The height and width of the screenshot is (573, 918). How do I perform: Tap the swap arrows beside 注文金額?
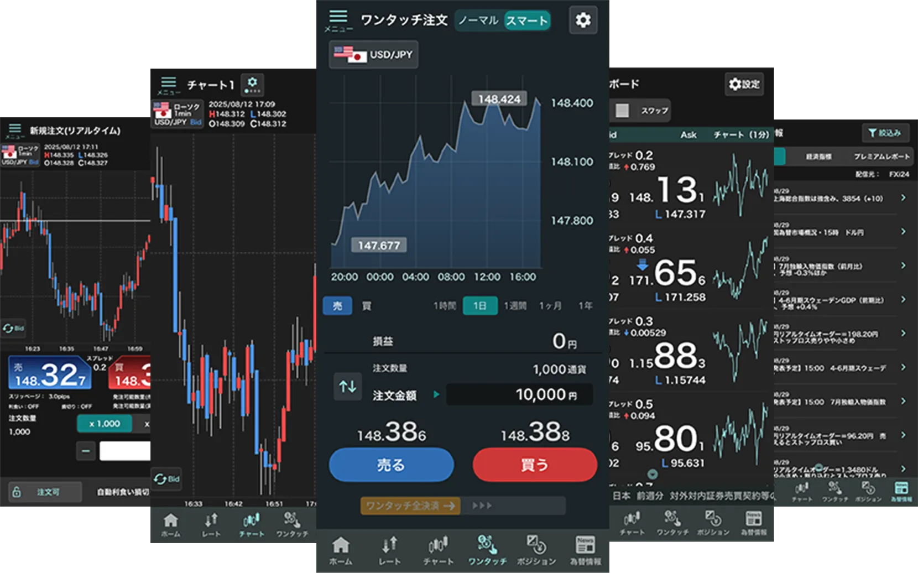[347, 387]
